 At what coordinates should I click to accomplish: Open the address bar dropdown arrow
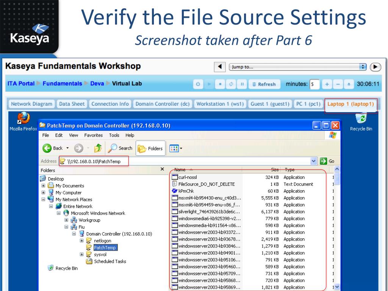click(x=313, y=161)
